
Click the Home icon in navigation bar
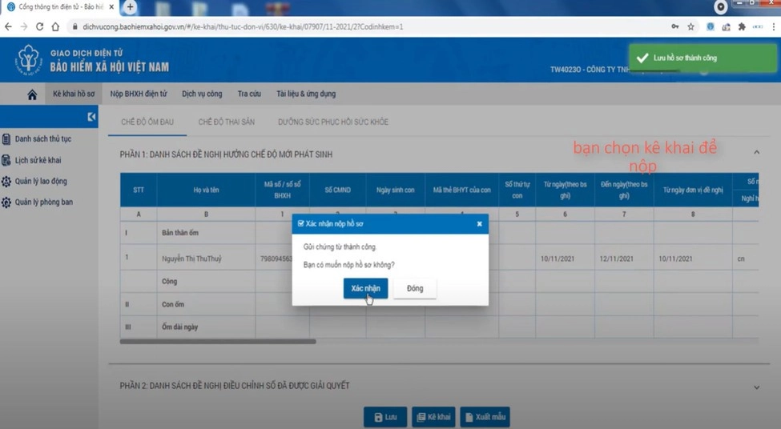pyautogui.click(x=32, y=94)
